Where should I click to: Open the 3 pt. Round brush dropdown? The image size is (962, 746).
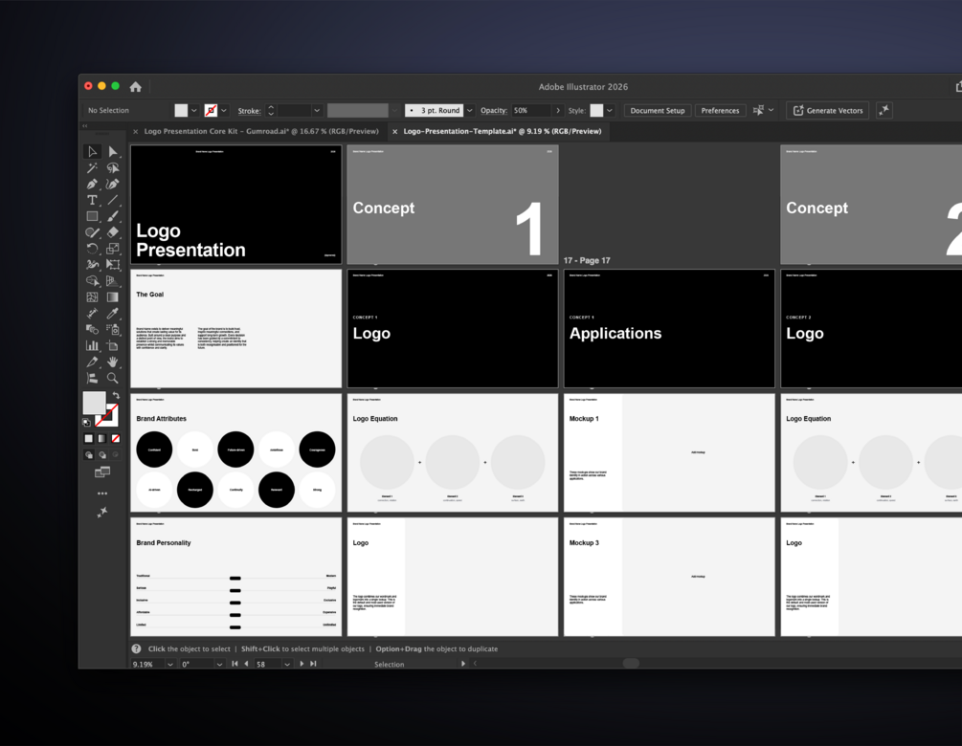[469, 110]
